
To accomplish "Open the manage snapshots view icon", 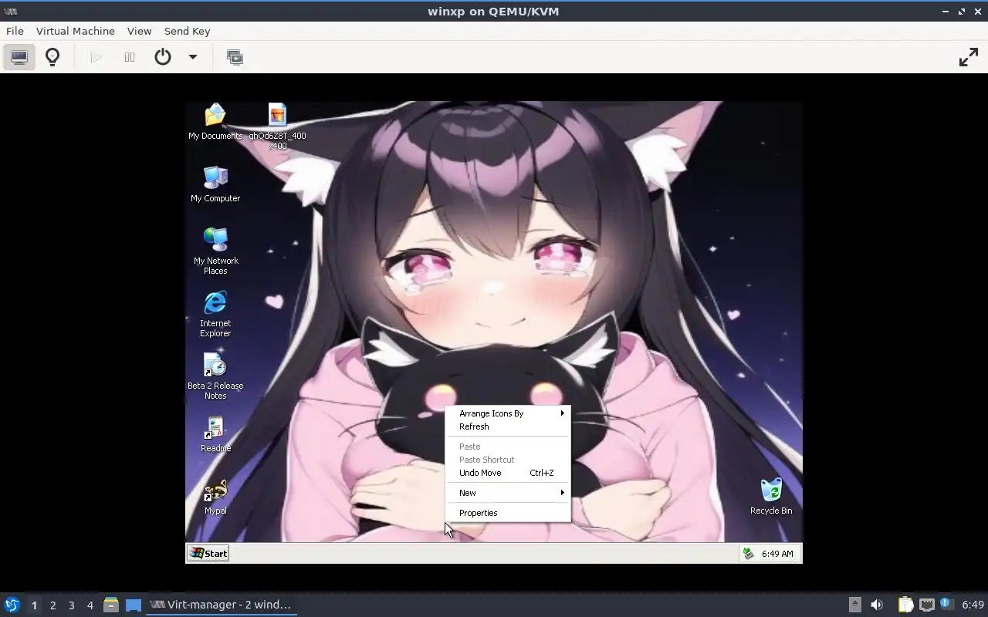I will 235,57.
